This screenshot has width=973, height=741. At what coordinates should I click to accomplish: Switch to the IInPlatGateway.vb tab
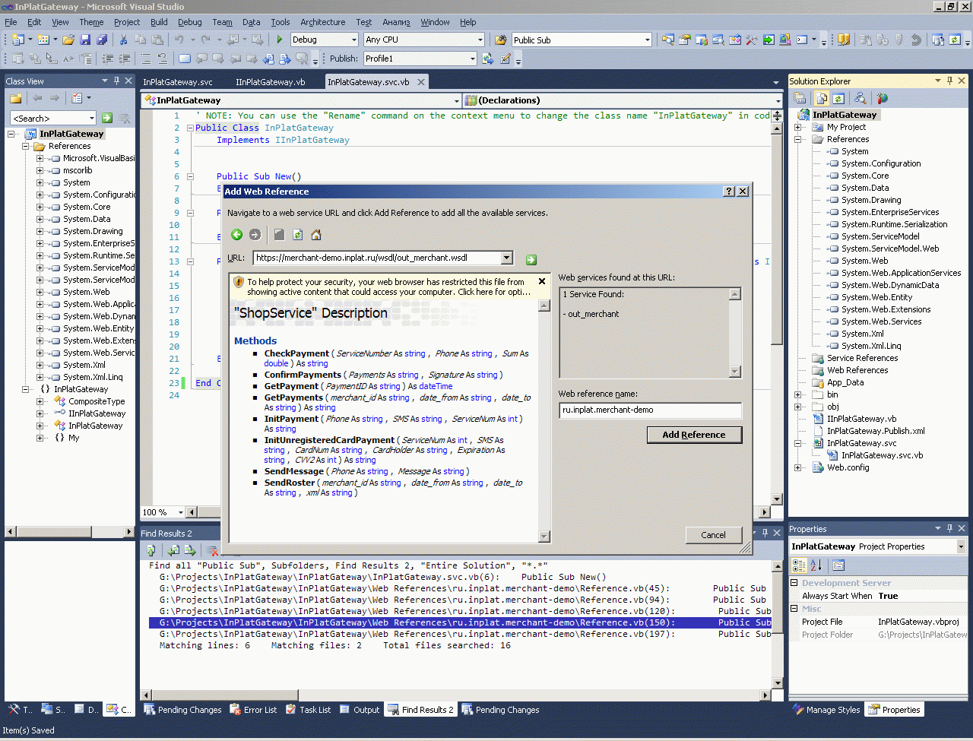pyautogui.click(x=271, y=82)
